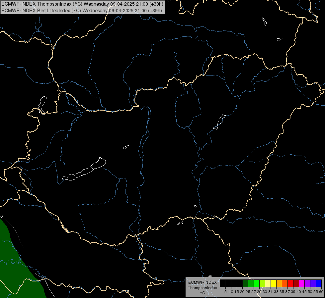
Task: Click the legend tick value 30
Action: tap(265, 292)
